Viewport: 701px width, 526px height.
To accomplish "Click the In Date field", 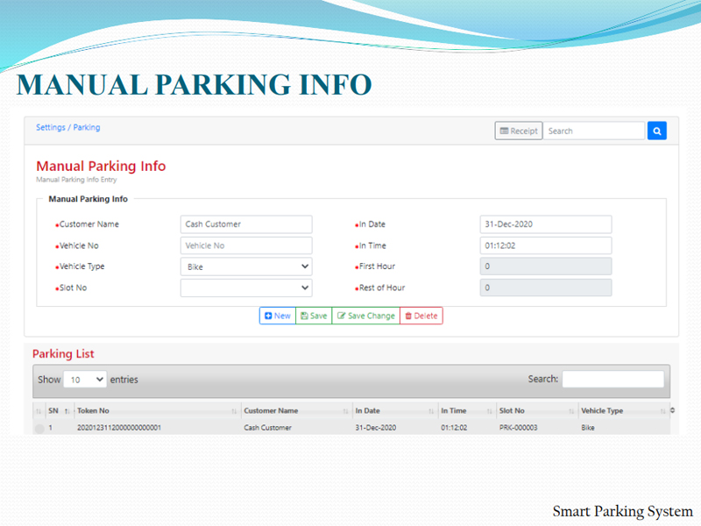I will tap(546, 224).
